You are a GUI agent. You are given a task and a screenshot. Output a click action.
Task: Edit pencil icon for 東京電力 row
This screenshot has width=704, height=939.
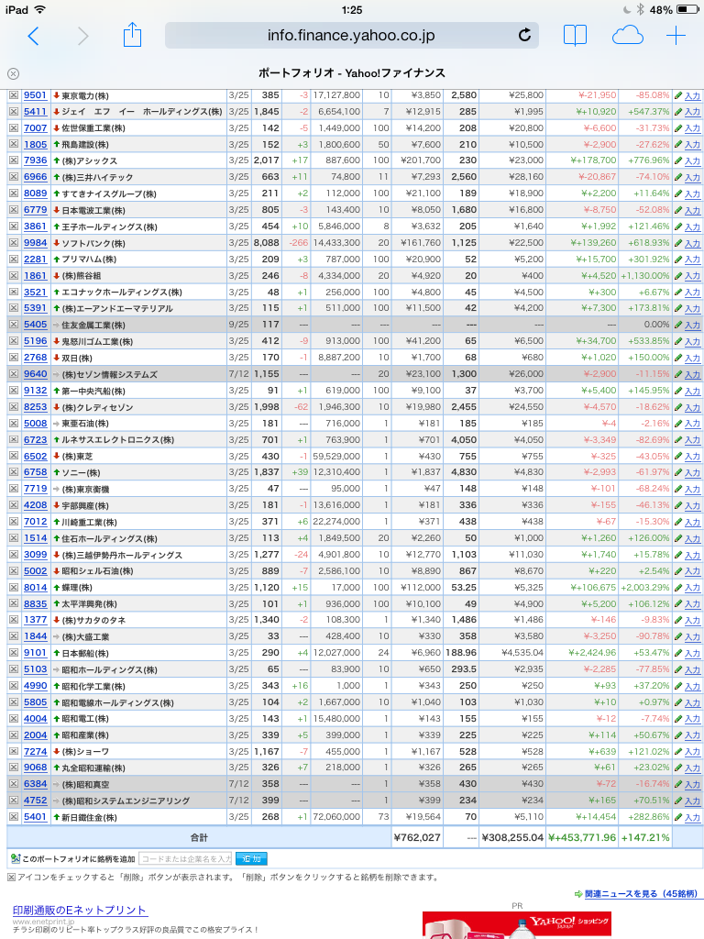coord(678,95)
